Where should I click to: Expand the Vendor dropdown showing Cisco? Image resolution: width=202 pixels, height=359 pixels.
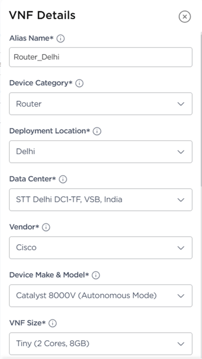point(101,248)
